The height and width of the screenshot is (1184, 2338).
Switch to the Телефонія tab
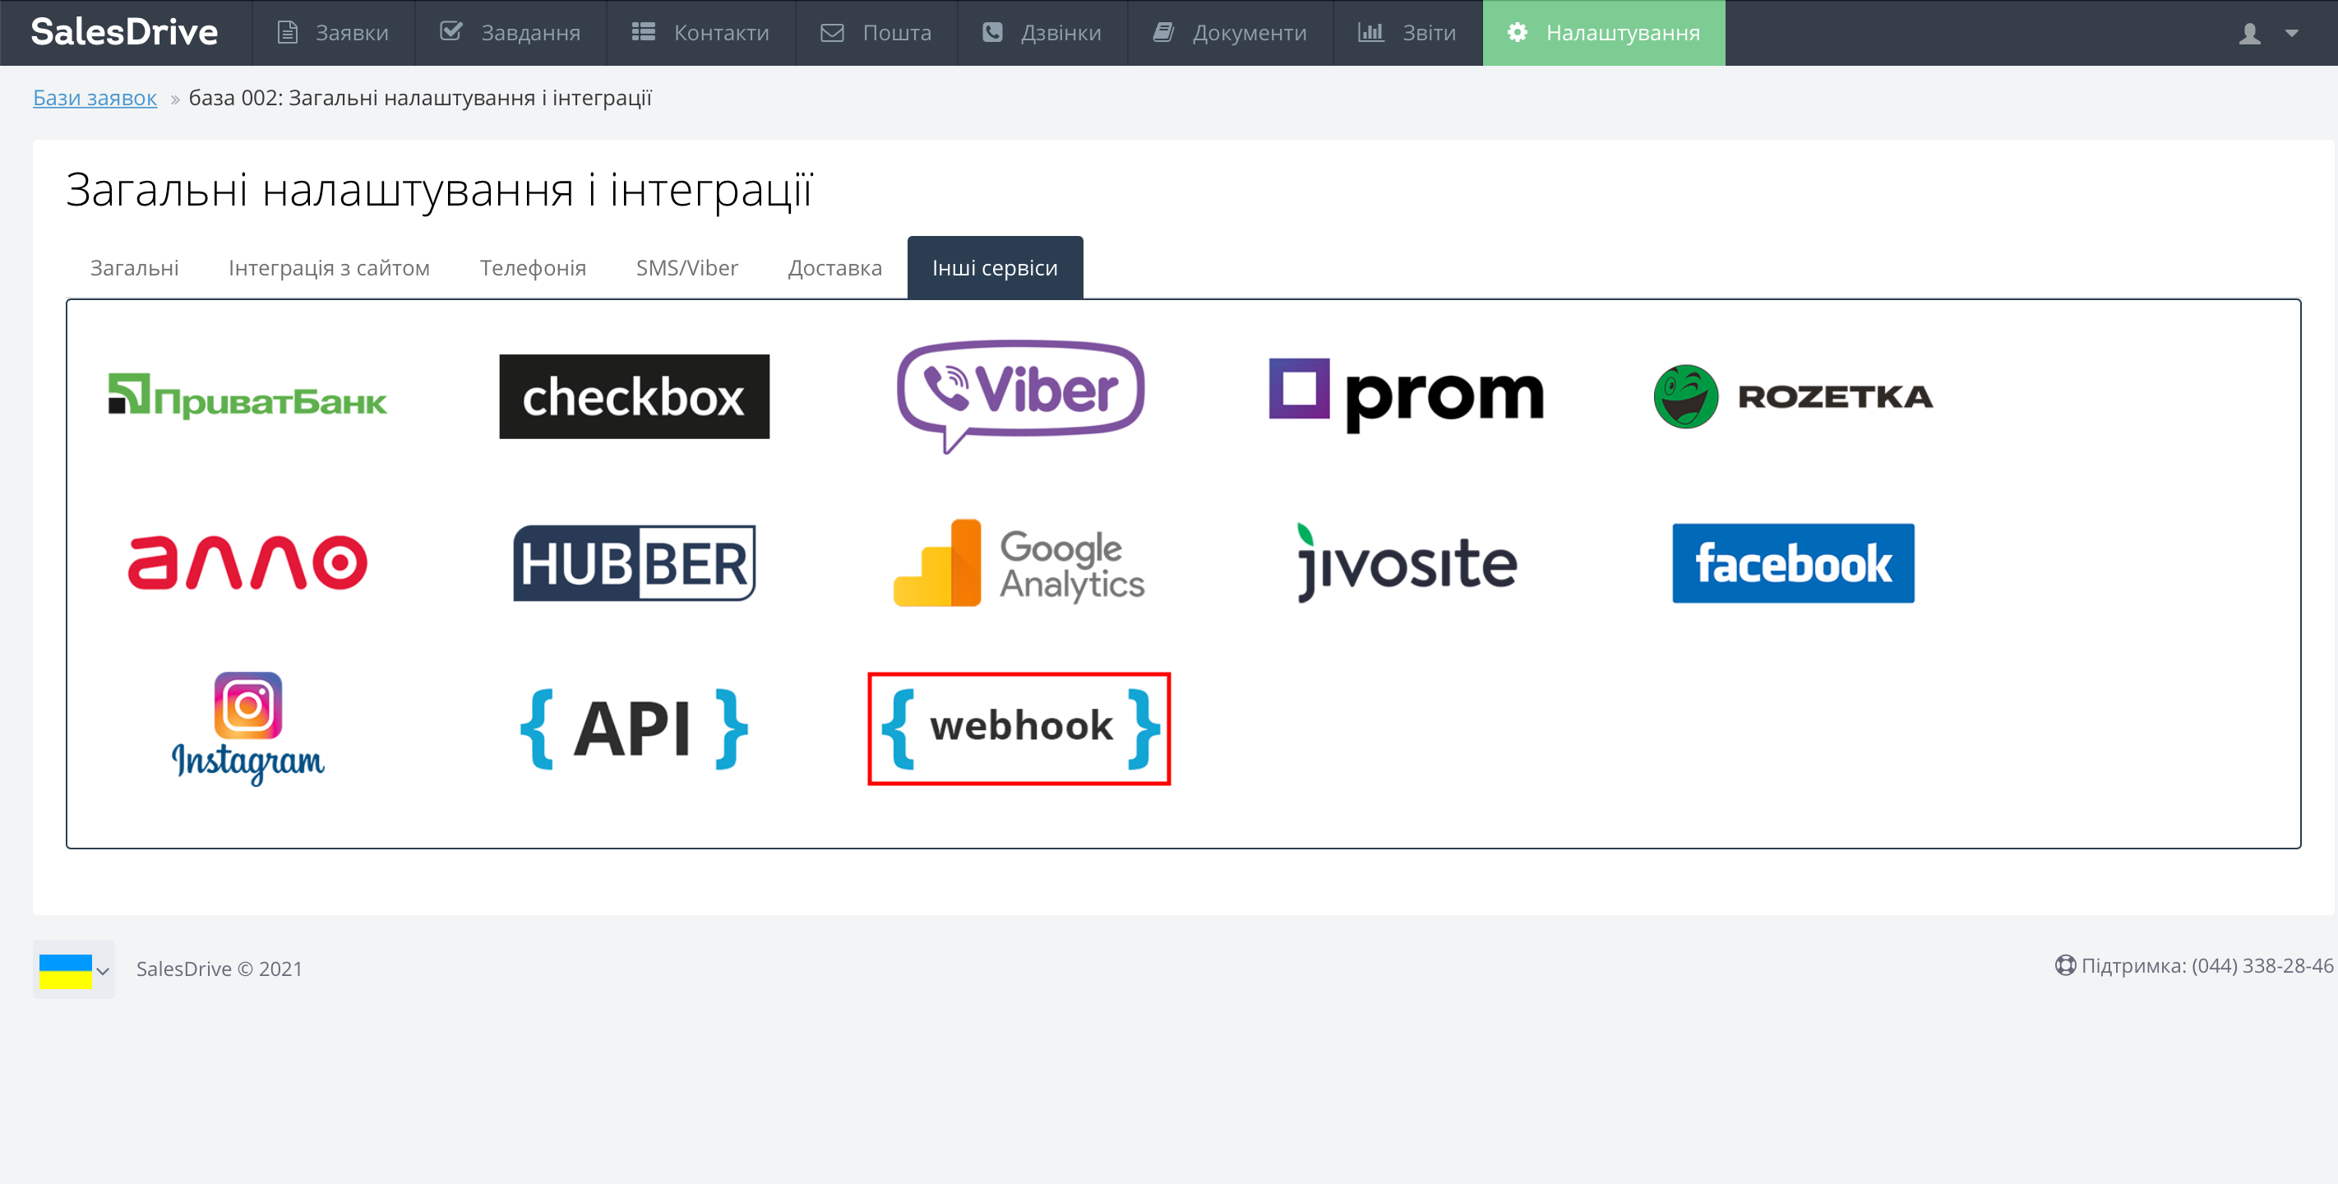click(533, 268)
